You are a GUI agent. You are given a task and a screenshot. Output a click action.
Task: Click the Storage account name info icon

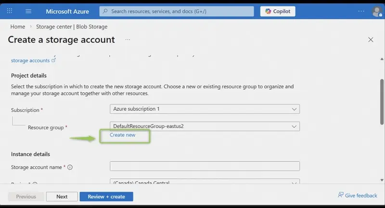[70, 167]
